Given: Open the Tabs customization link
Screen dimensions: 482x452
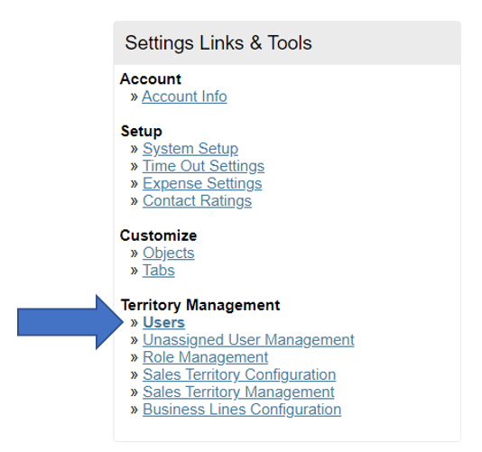Looking at the screenshot, I should pos(159,271).
